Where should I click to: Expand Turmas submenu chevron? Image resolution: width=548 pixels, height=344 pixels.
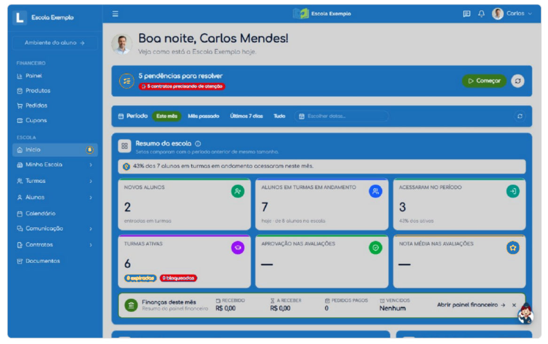[x=91, y=181]
